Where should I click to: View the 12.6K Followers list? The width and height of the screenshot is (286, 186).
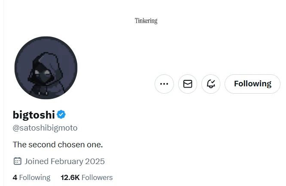[87, 177]
